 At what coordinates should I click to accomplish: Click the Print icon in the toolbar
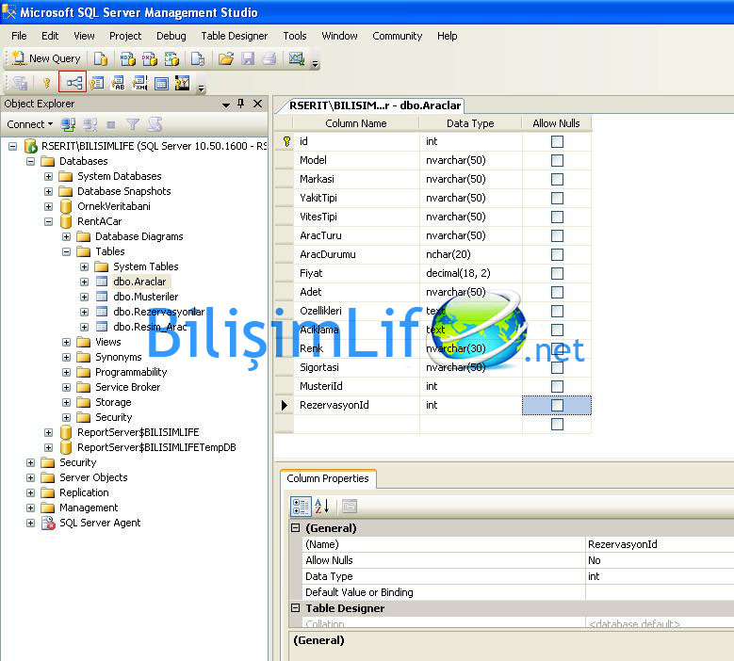pos(269,59)
